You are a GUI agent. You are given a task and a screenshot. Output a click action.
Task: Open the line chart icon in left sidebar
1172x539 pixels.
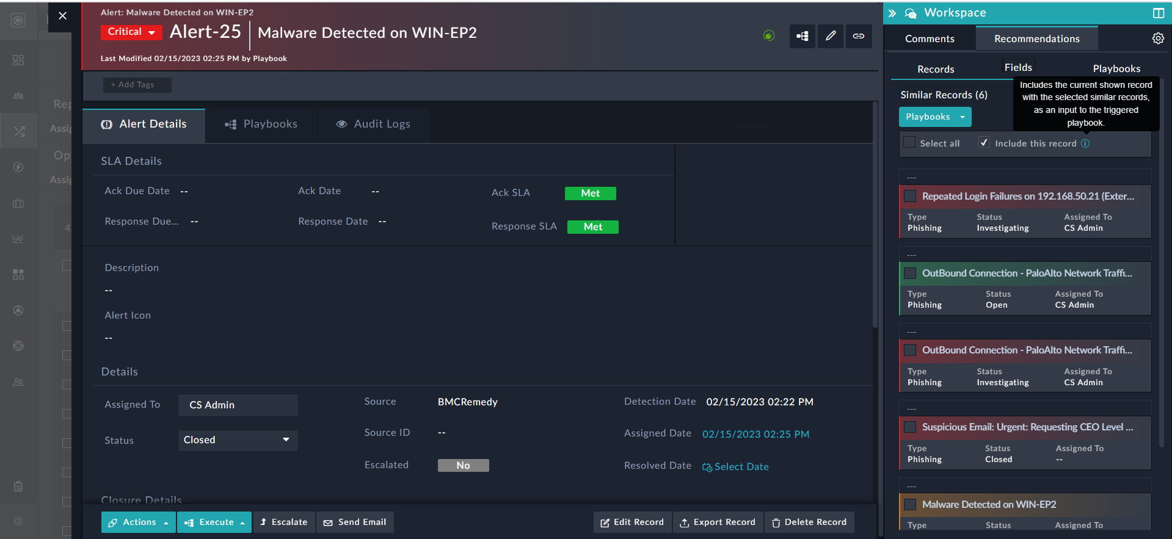18,239
